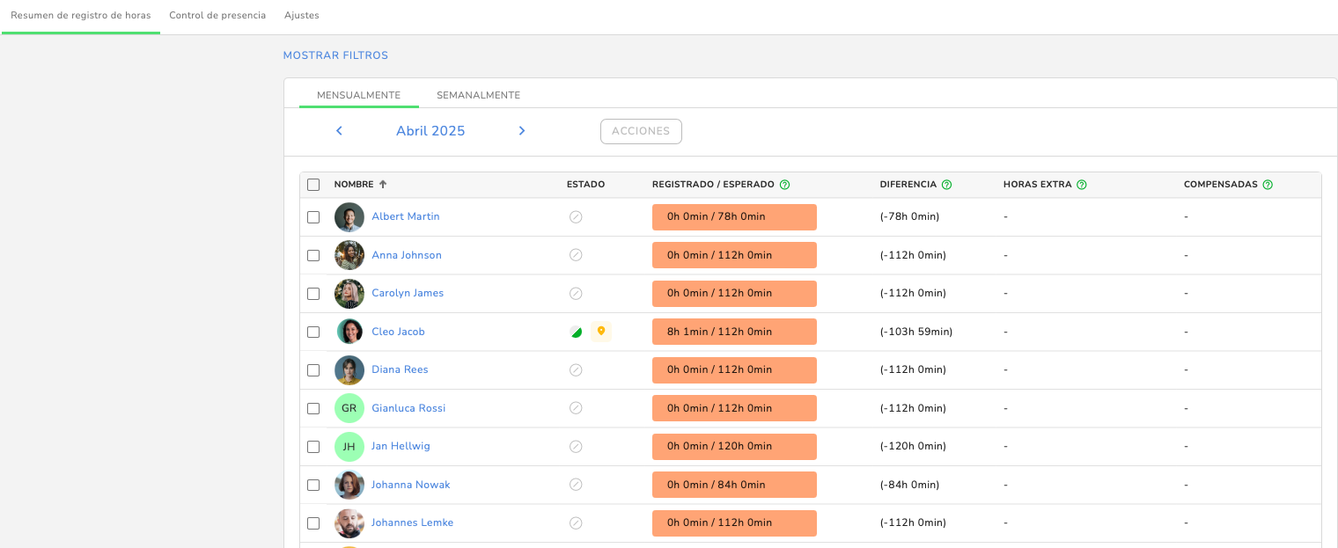The image size is (1338, 548).
Task: Click the GR initials avatar
Action: 349,408
